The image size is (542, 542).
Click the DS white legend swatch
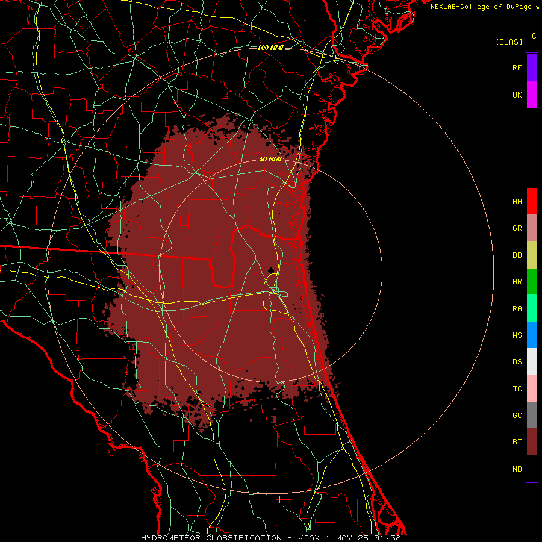tap(532, 361)
